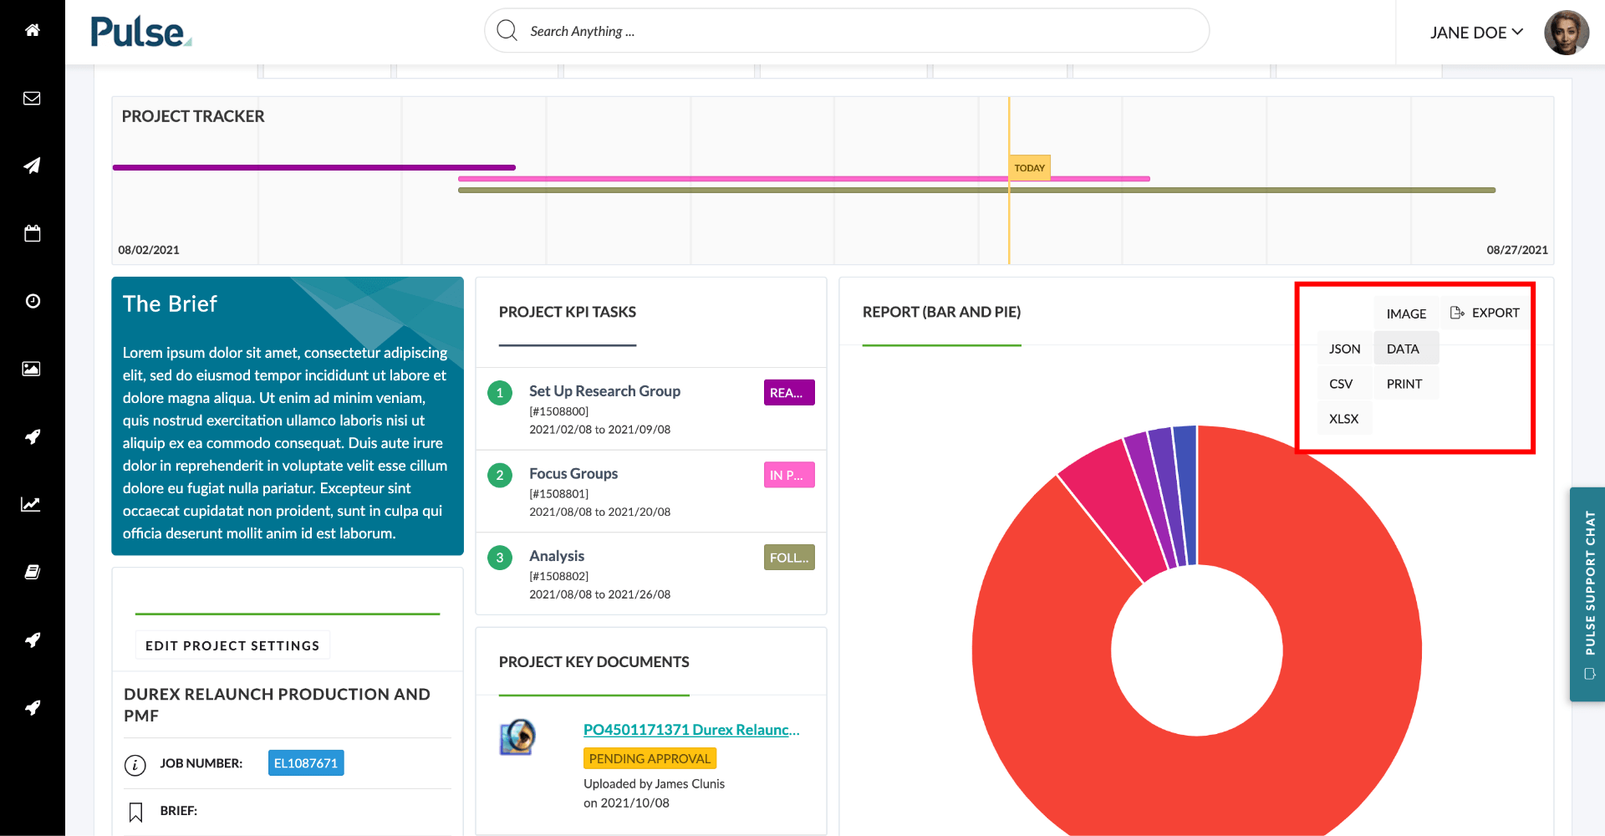Open the Home icon in sidebar
The image size is (1605, 836).
(x=32, y=30)
